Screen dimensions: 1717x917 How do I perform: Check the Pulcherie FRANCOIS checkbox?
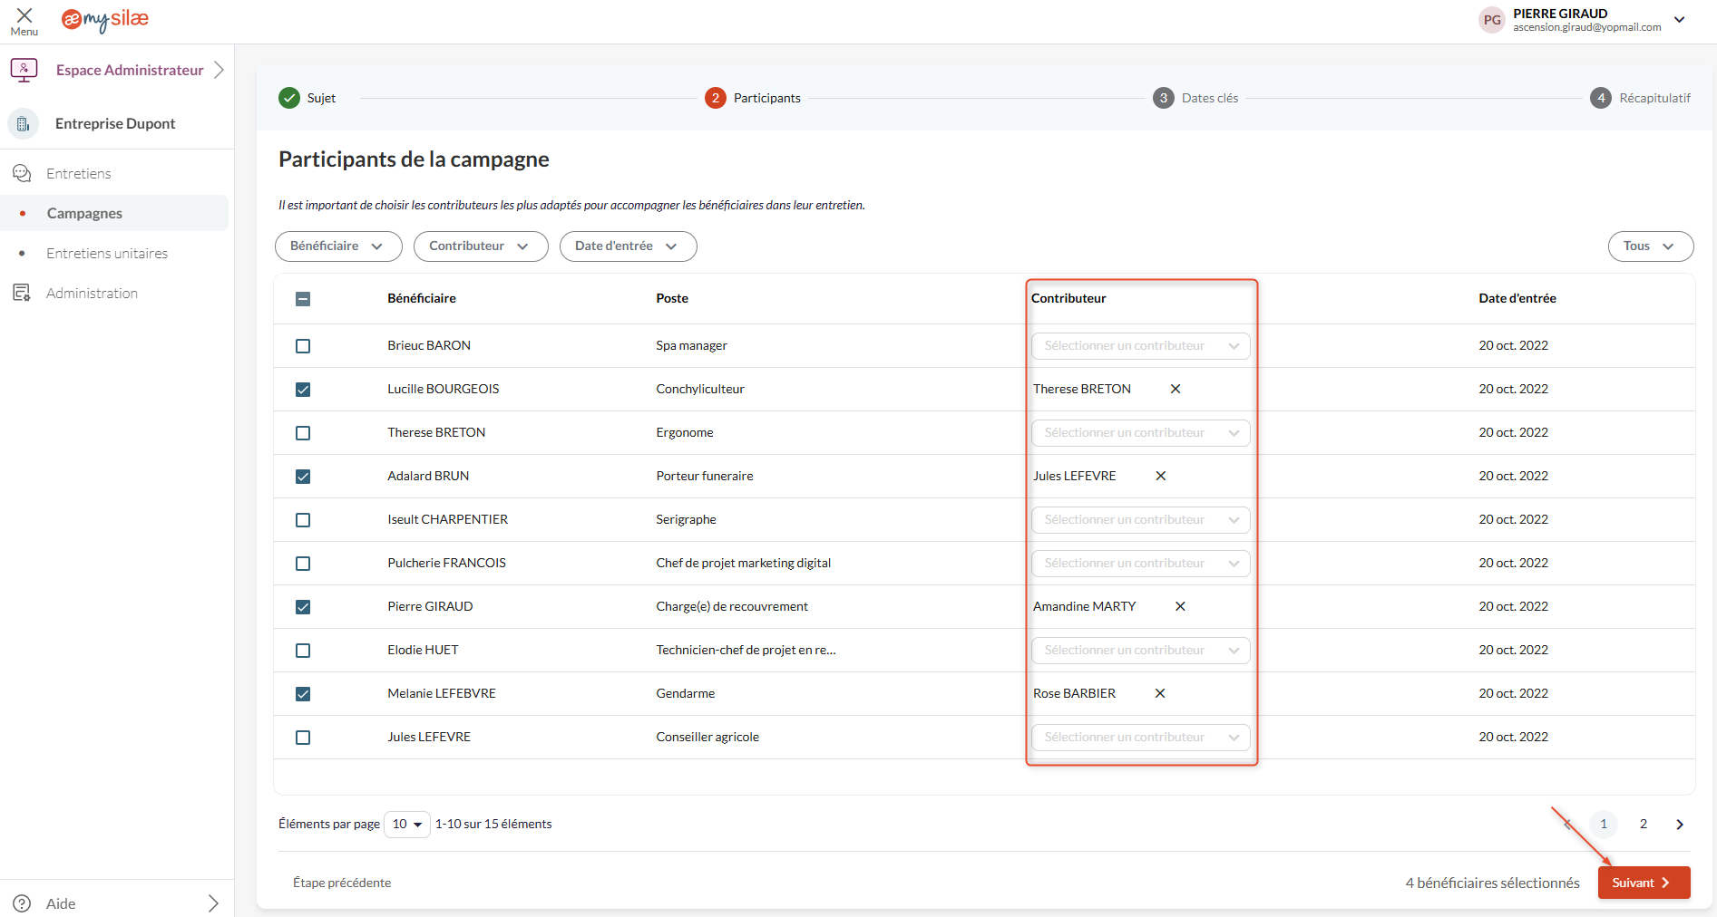coord(303,564)
